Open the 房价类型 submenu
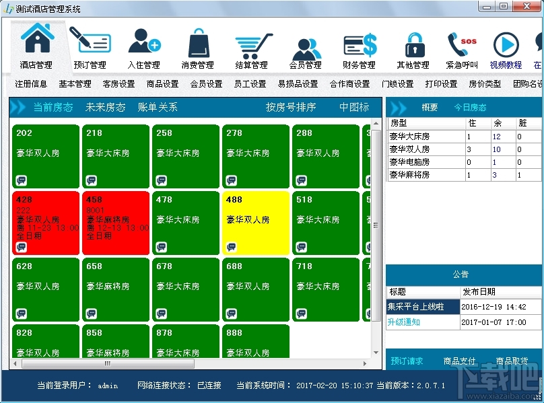 coord(485,84)
